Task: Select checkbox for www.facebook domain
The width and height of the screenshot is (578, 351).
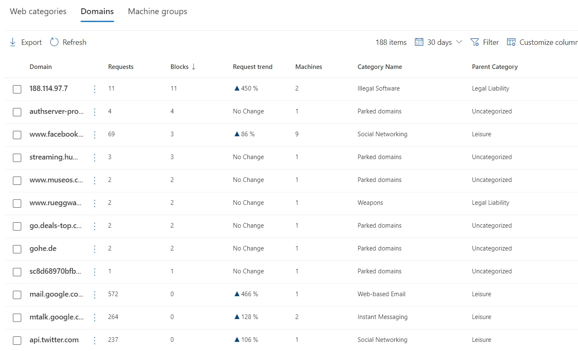Action: click(x=17, y=135)
